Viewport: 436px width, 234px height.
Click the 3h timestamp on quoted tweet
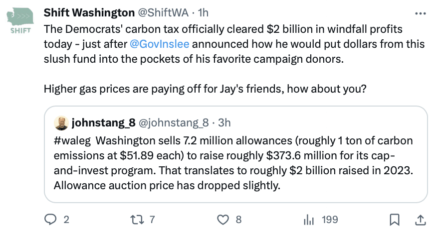point(224,122)
